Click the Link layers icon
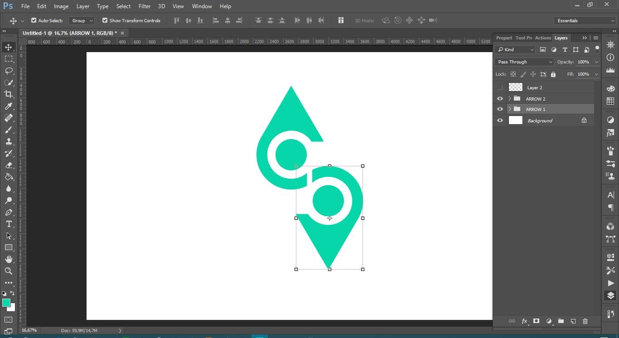 pos(512,321)
